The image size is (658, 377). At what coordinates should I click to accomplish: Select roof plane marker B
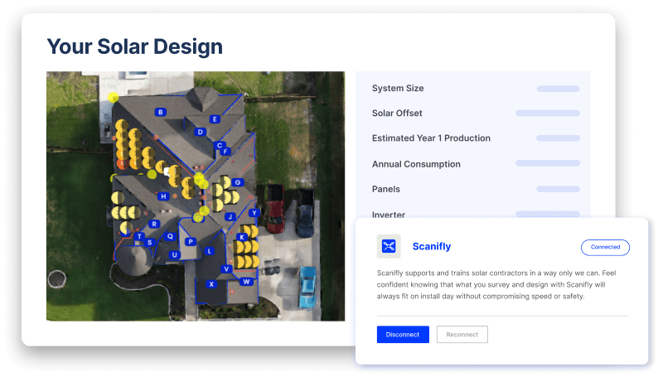pyautogui.click(x=162, y=112)
